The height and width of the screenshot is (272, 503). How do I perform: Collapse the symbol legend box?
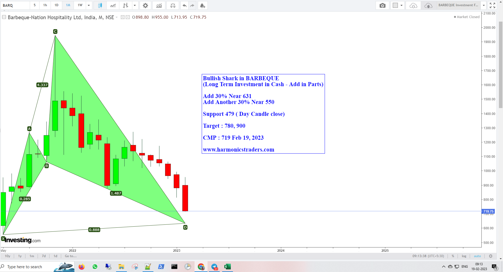[x=4, y=17]
